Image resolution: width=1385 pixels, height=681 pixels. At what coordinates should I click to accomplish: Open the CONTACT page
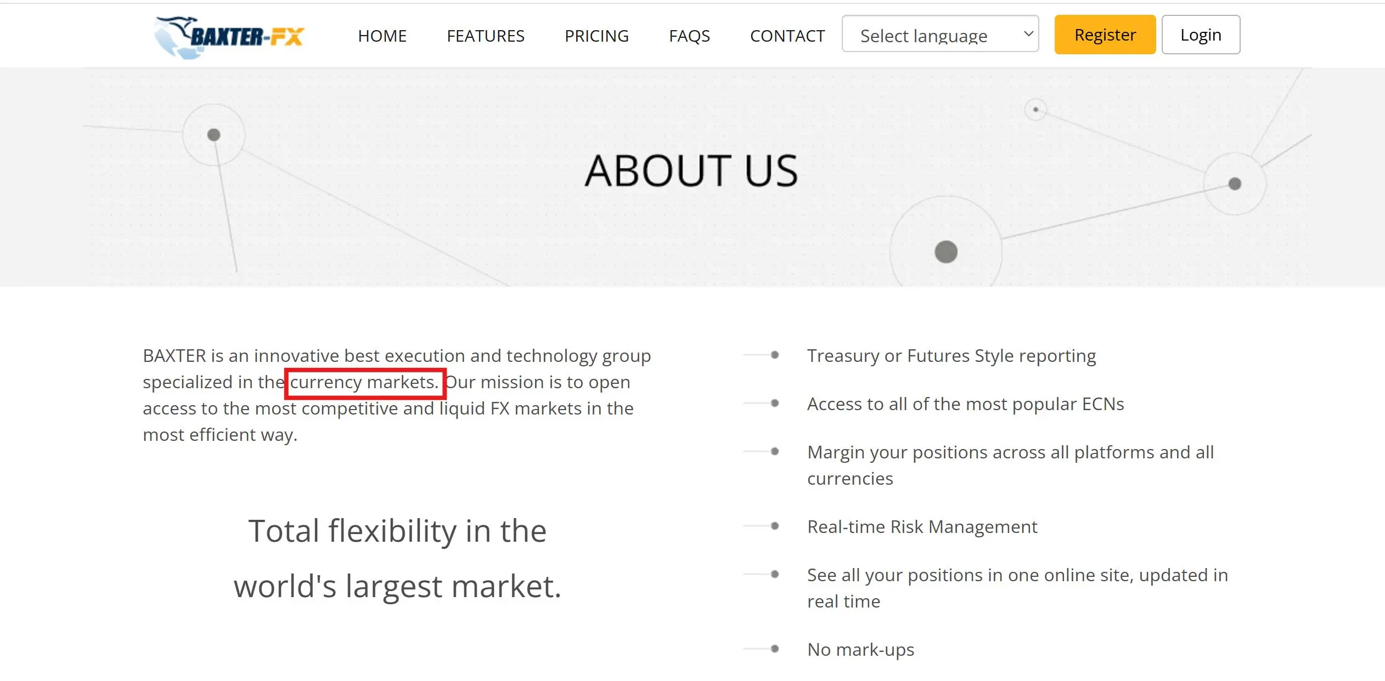[x=787, y=36]
